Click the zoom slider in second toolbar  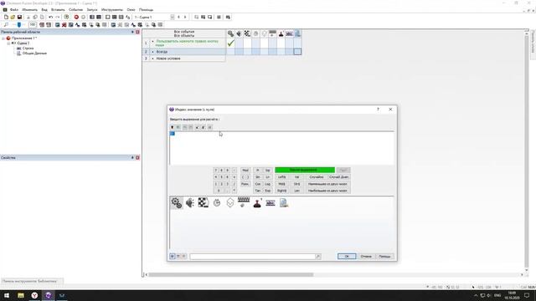click(x=19, y=25)
